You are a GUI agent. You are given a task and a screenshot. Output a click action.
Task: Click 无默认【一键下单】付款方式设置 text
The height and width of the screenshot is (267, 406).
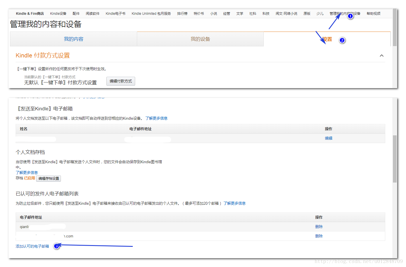(60, 82)
